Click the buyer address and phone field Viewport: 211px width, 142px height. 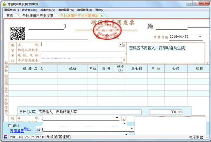(x=83, y=55)
